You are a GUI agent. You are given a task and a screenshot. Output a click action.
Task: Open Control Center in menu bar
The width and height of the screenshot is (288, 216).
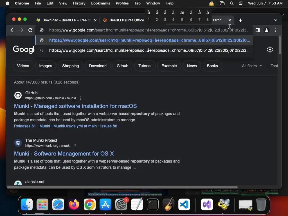click(x=241, y=3)
